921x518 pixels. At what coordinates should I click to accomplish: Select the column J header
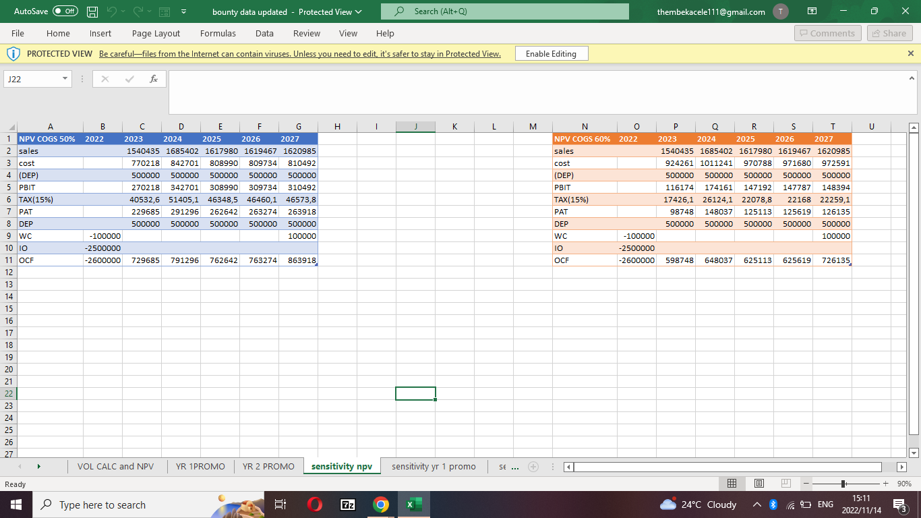[415, 126]
